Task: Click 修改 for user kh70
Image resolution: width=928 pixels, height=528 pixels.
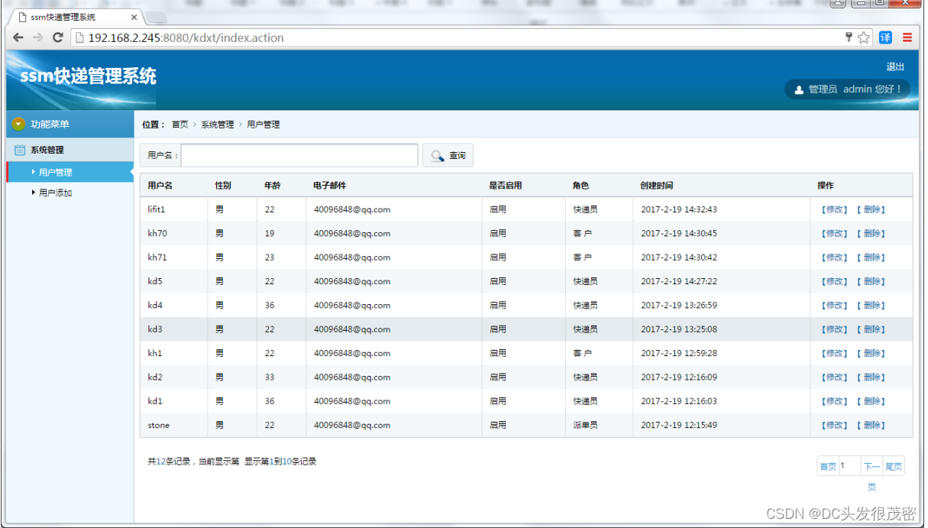Action: point(834,234)
